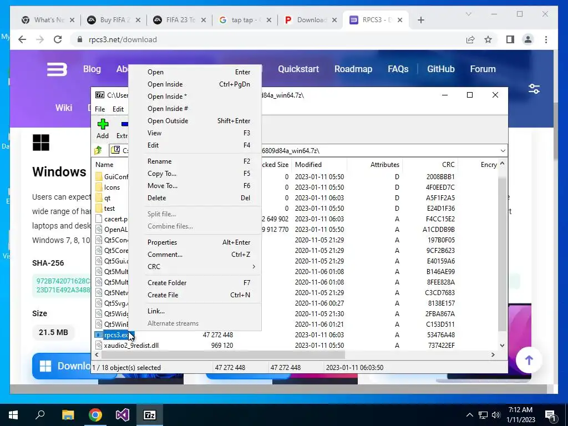Click the rpcs3.exe file icon
The image size is (568, 426).
click(x=99, y=334)
